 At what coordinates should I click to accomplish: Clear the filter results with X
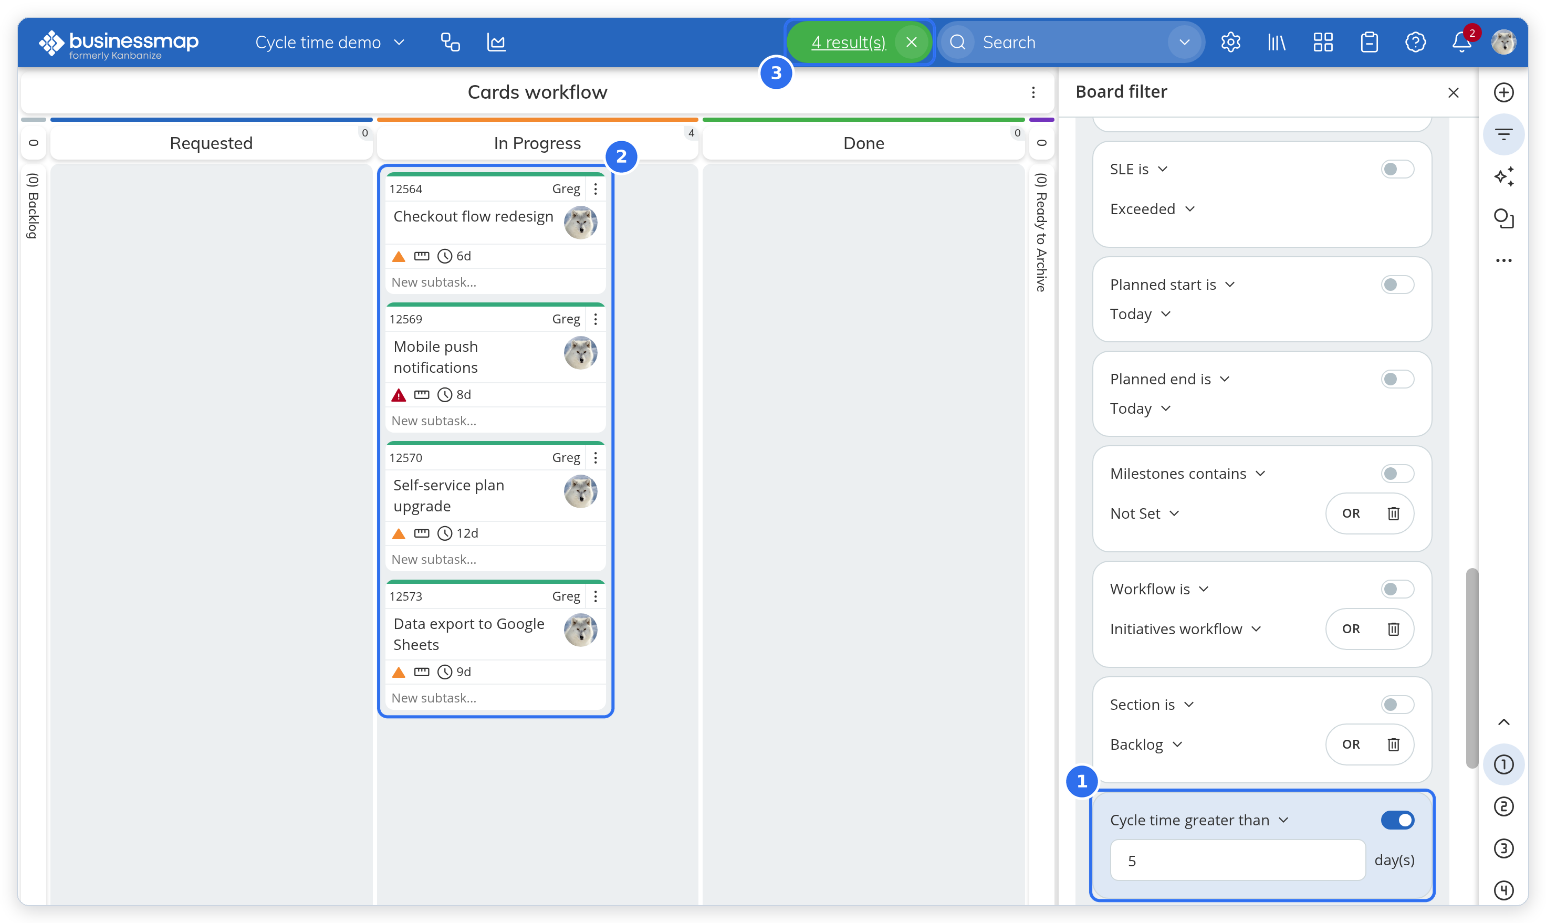(x=912, y=43)
